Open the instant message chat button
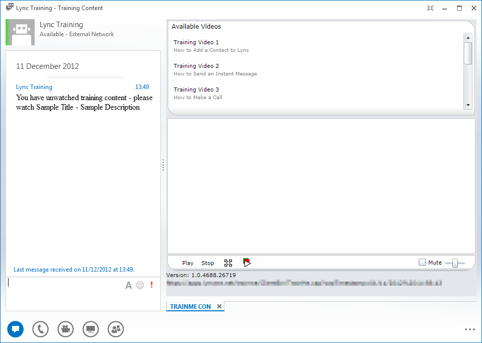The height and width of the screenshot is (343, 482). pos(16,329)
